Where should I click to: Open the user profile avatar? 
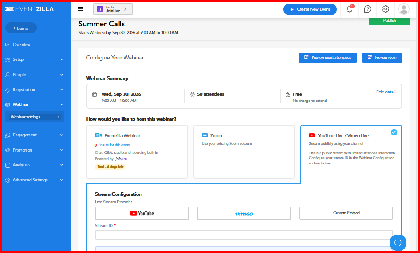(404, 9)
